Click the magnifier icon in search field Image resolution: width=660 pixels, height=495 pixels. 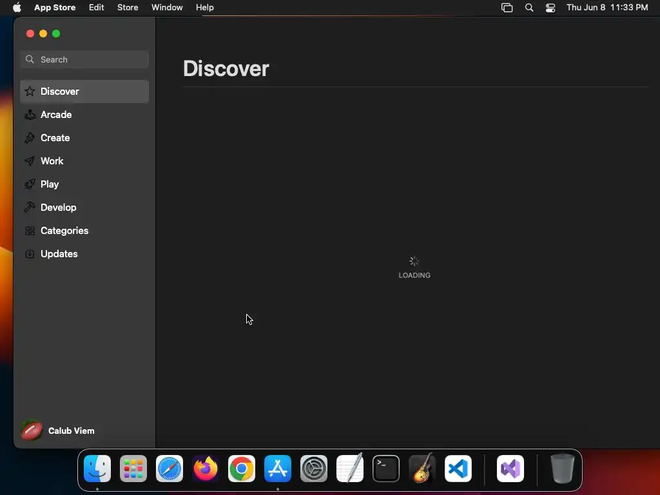click(30, 59)
